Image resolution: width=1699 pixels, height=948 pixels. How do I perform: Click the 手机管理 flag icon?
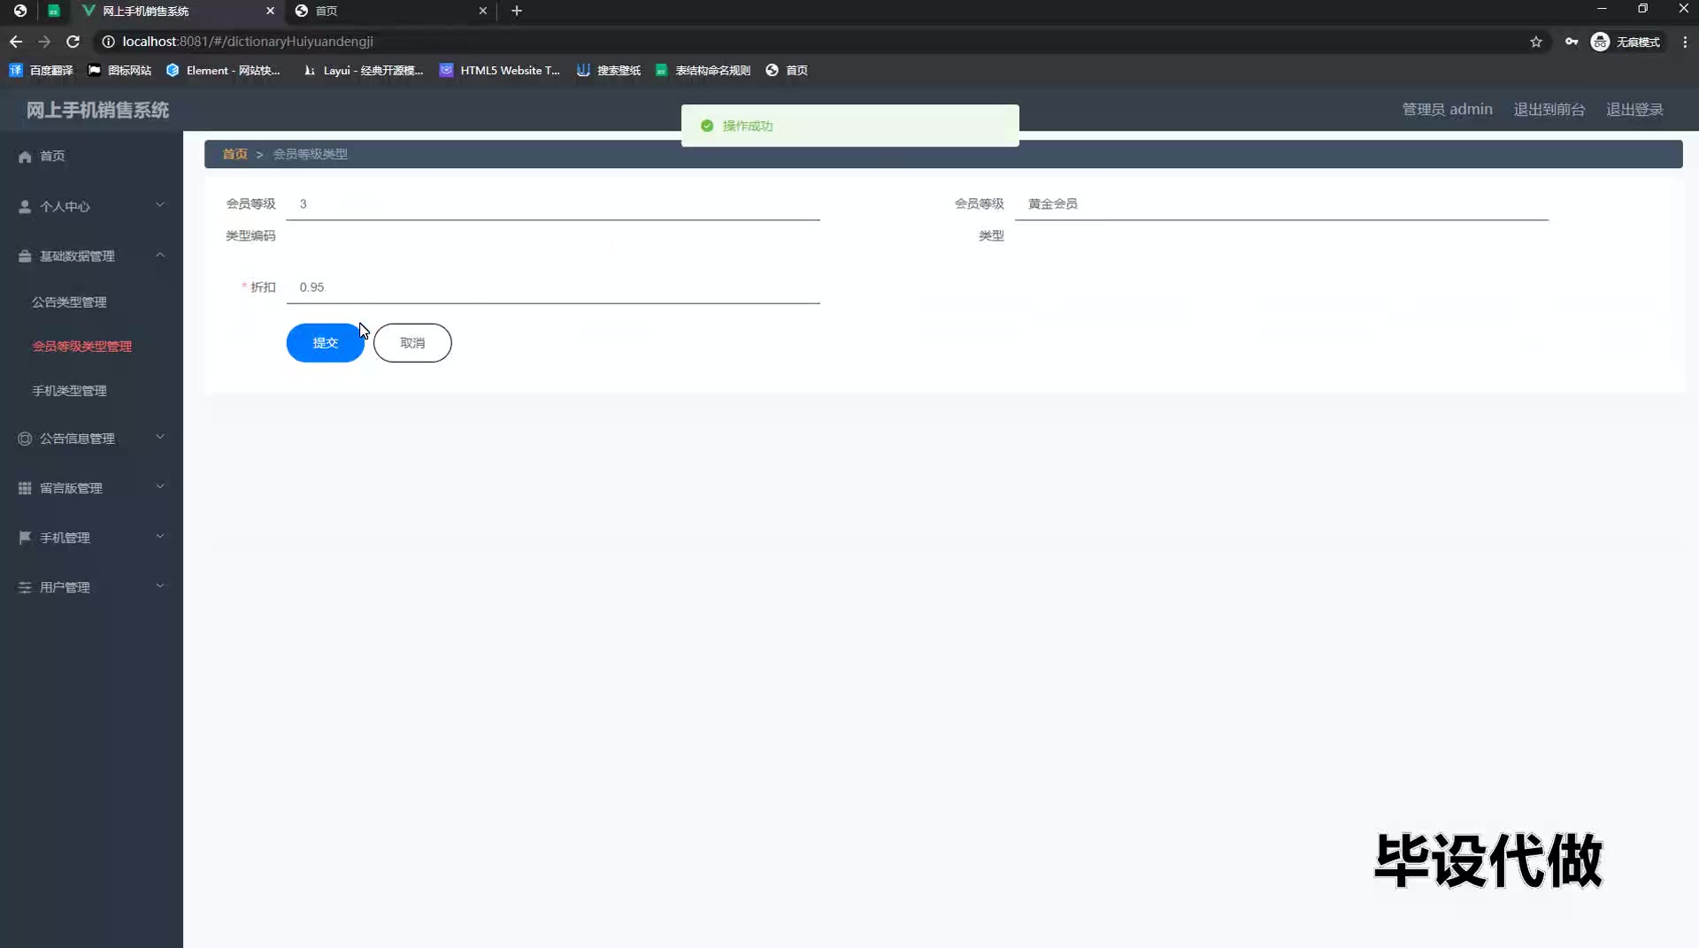pos(25,538)
